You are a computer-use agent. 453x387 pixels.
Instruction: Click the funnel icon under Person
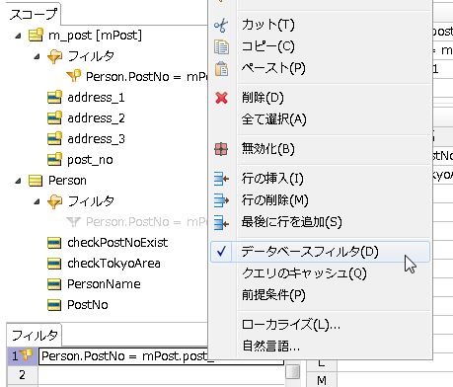coord(54,201)
